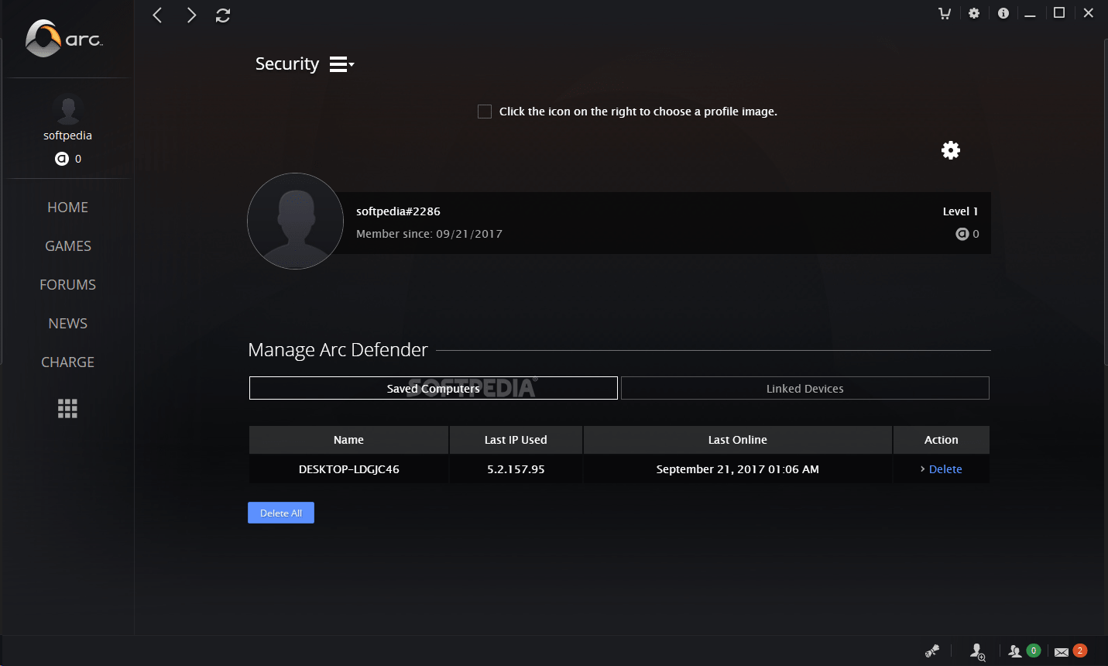
Task: Click the 5.2.157.95 IP cell
Action: tap(516, 469)
